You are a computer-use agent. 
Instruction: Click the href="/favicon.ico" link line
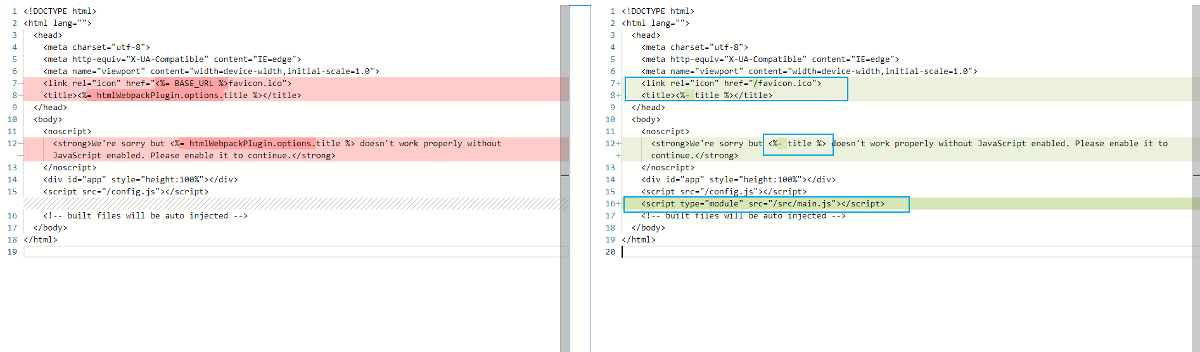coord(731,83)
